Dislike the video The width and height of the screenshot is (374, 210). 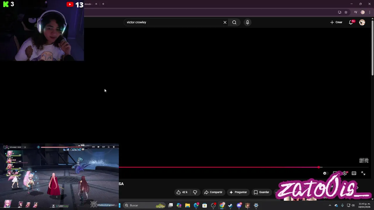[x=195, y=192]
